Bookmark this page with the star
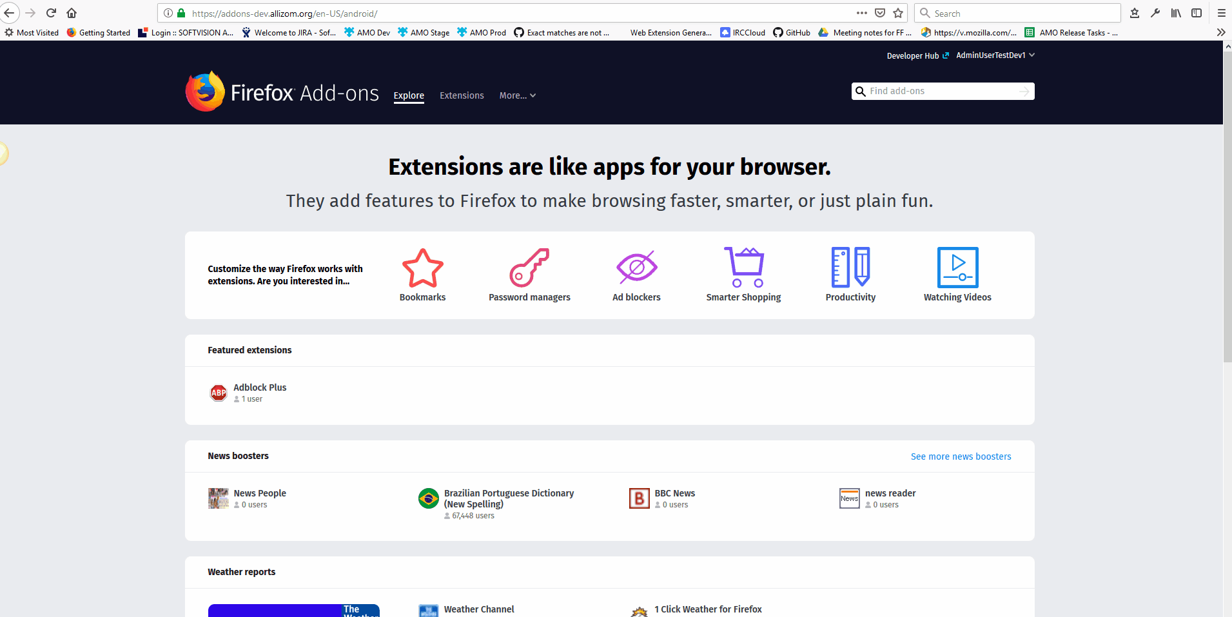 (898, 13)
